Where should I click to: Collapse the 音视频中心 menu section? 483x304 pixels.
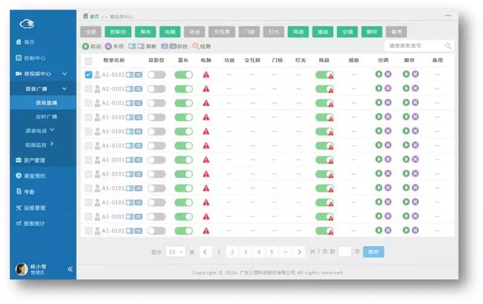64,74
